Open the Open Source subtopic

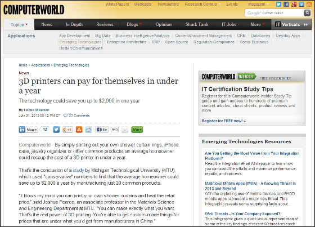click(x=177, y=42)
